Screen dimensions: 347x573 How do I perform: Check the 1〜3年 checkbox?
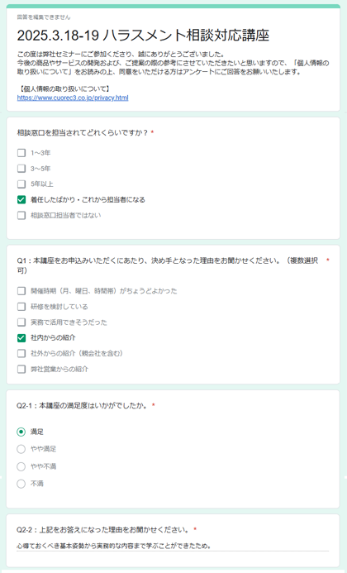coord(21,153)
